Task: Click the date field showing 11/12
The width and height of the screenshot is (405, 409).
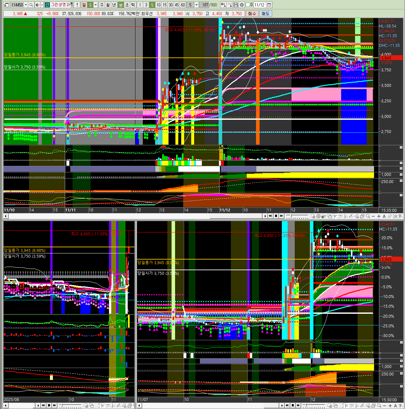Action: tap(260, 5)
